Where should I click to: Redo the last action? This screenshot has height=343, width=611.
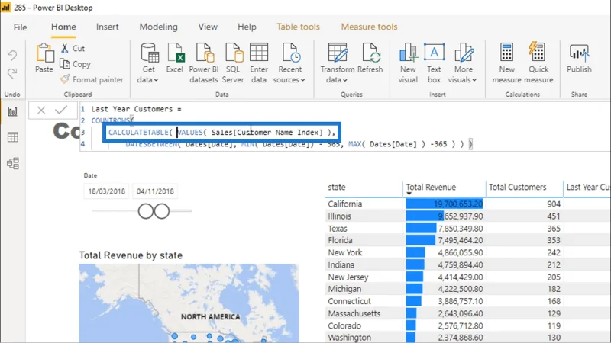click(x=12, y=73)
